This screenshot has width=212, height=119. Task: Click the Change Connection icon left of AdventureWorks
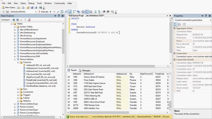[x=7, y=12]
